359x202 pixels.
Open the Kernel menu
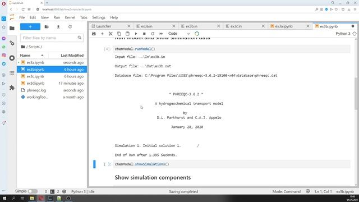point(70,17)
